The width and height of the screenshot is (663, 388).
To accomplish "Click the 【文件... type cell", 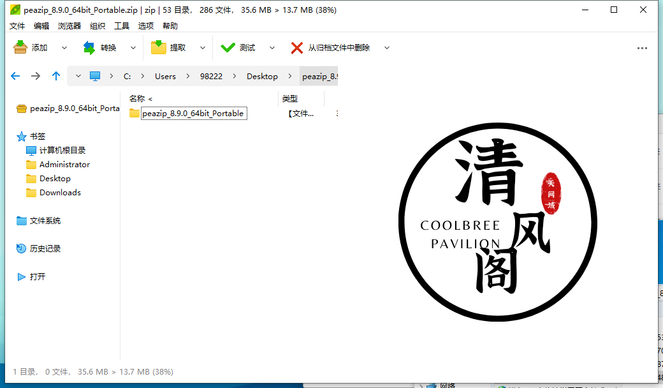I will click(x=301, y=114).
